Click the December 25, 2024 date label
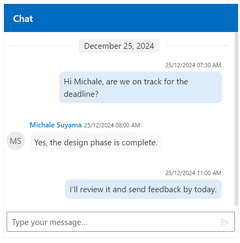This screenshot has width=240, height=243. point(119,46)
